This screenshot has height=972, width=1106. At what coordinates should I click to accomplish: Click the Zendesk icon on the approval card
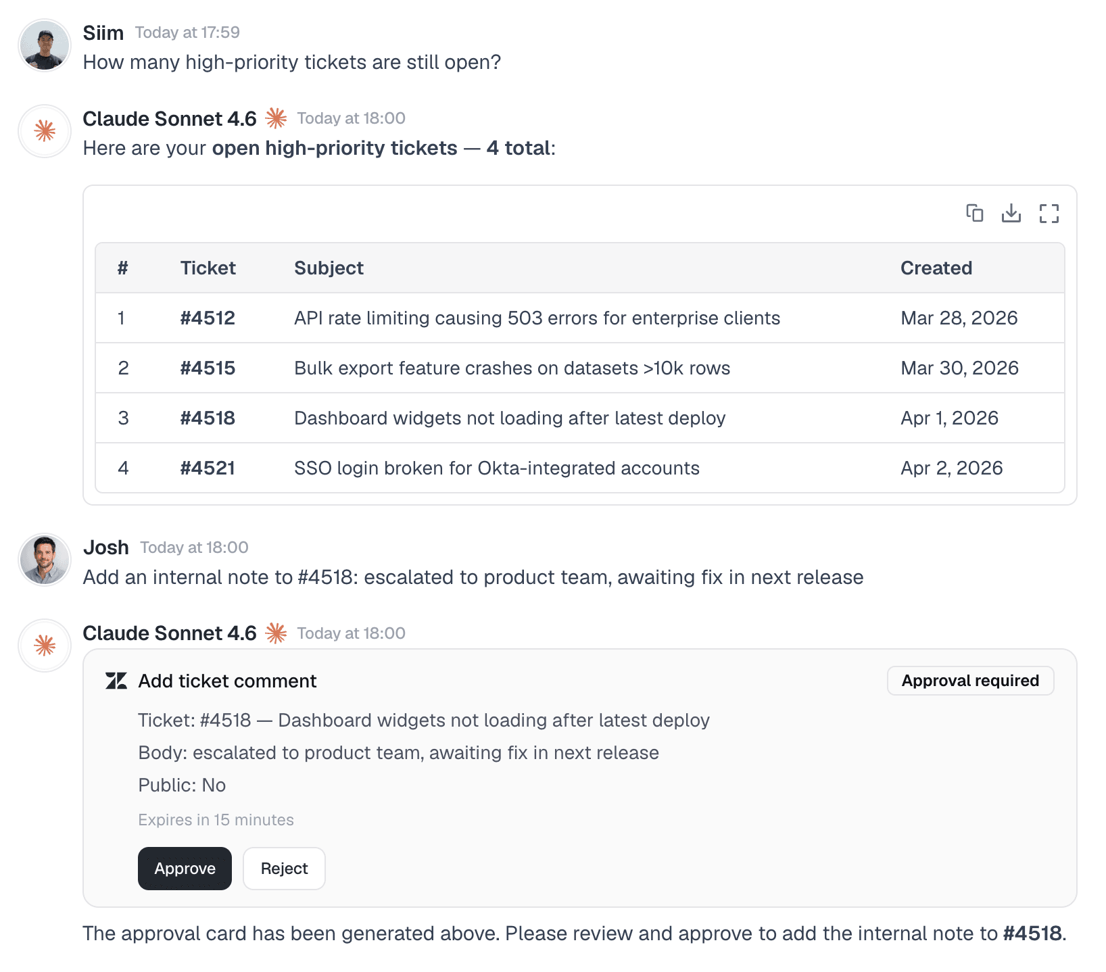tap(116, 681)
